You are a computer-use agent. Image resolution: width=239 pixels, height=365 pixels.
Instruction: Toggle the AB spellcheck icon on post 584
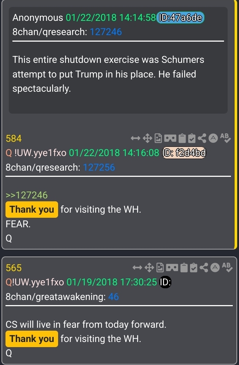tap(225, 138)
